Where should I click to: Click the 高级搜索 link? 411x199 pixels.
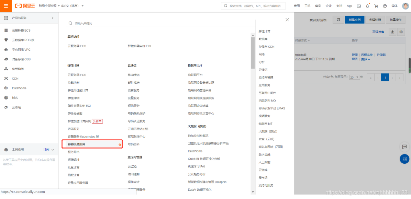click(x=378, y=32)
